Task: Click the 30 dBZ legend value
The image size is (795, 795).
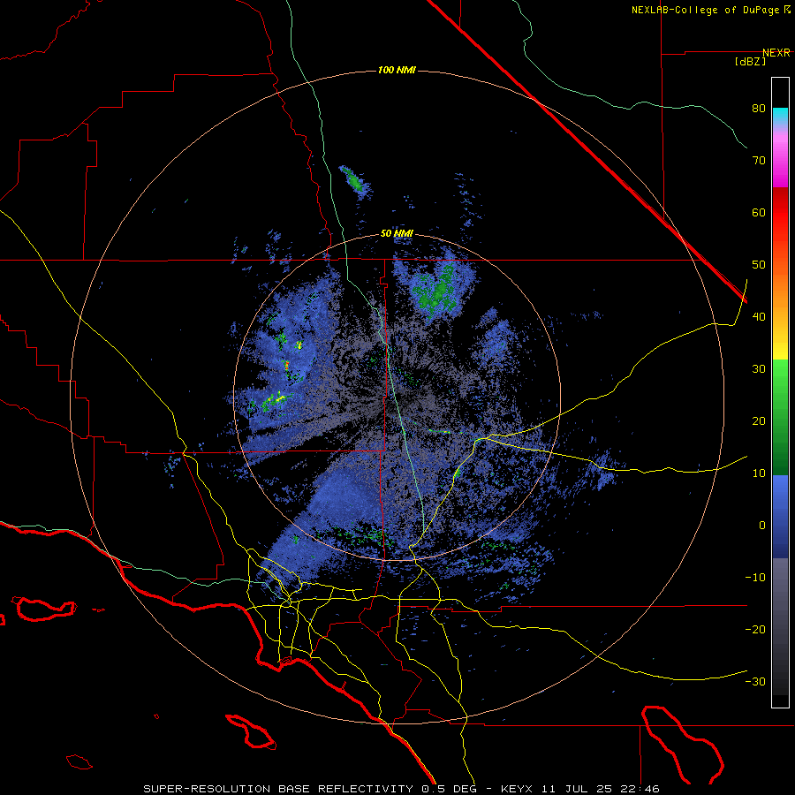Action: pyautogui.click(x=759, y=369)
